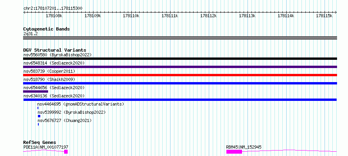Click the left arrowhead of the coordinate ruler

click(24, 13)
